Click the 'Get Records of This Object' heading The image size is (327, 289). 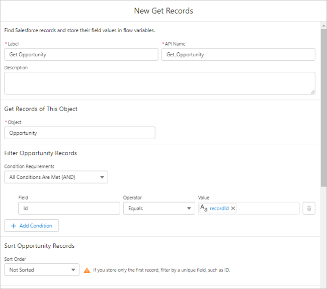[41, 109]
